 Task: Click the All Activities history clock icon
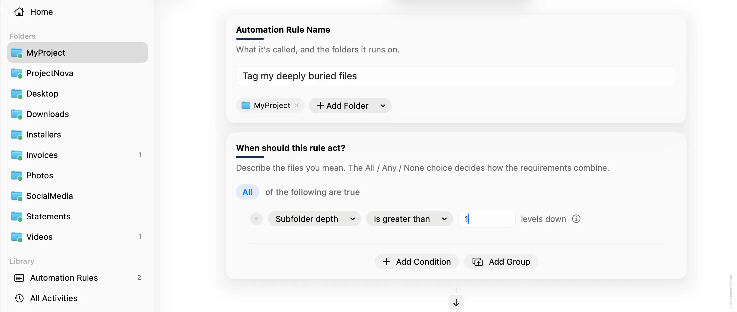coord(19,298)
